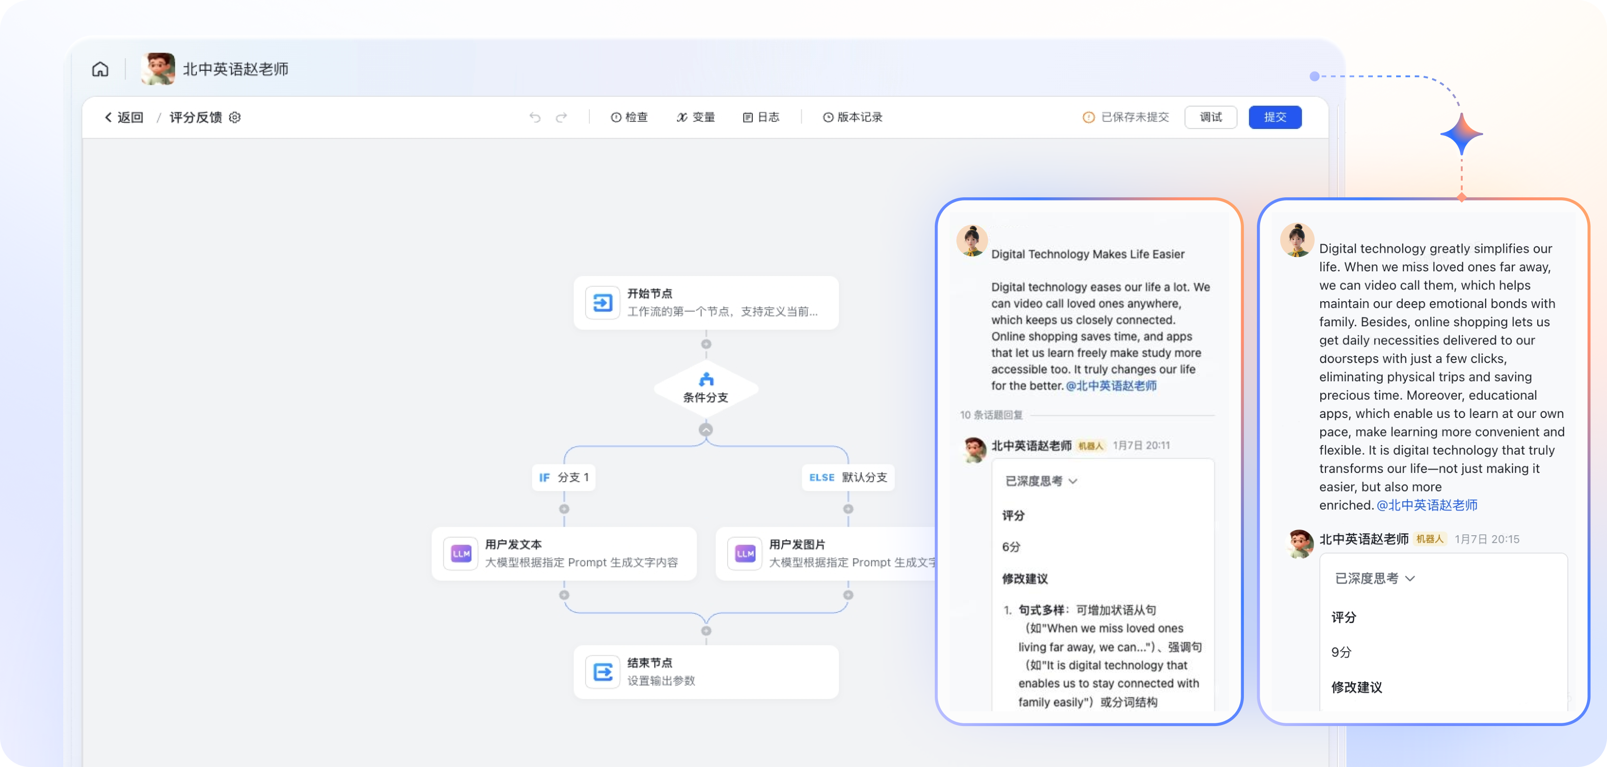Click the 9分 score text

click(x=1341, y=652)
